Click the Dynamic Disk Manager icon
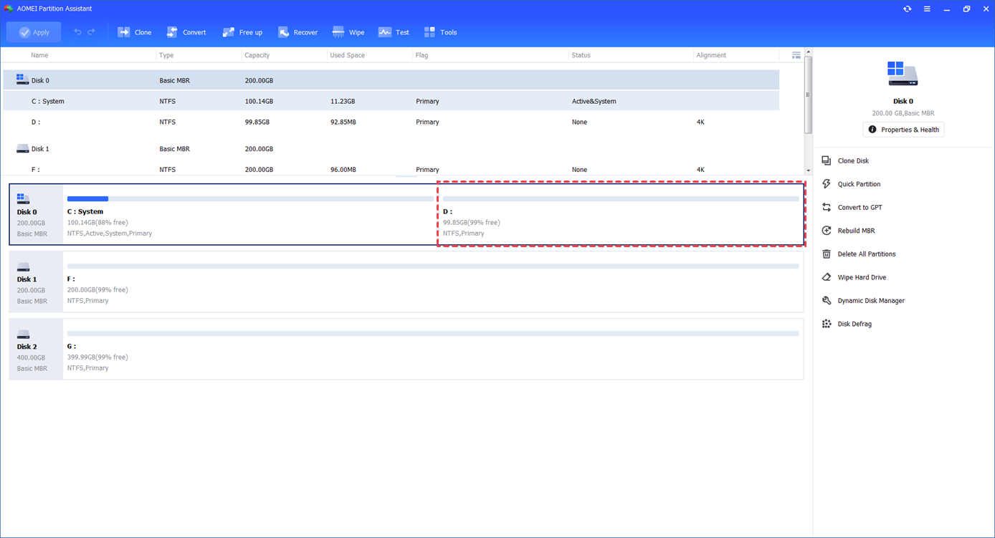 (x=827, y=300)
